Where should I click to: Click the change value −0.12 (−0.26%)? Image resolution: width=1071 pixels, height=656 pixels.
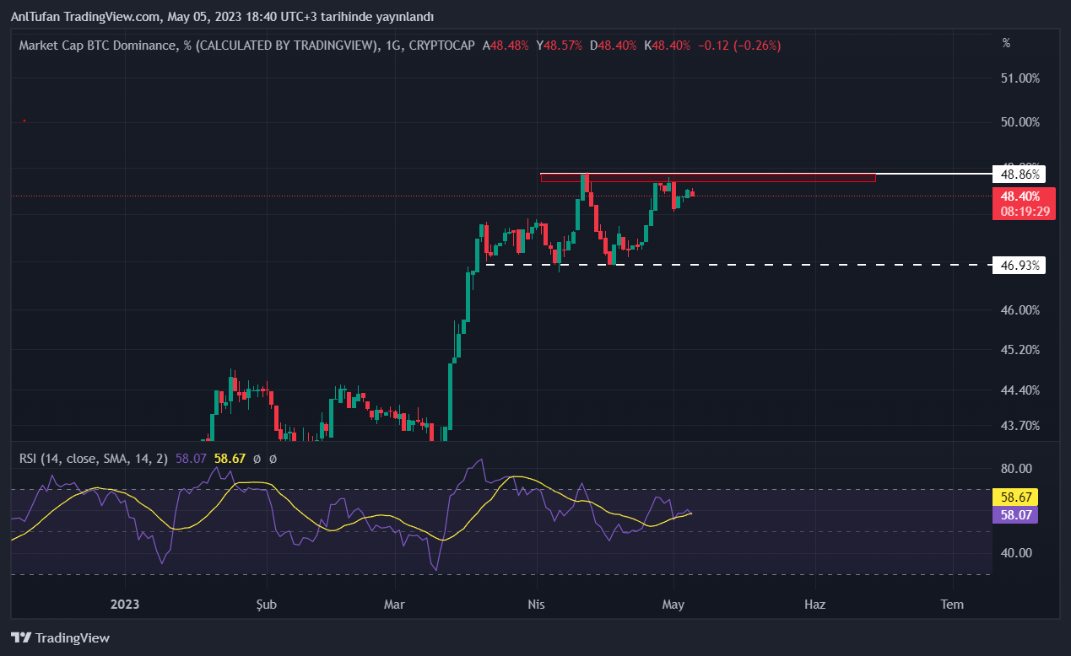738,46
